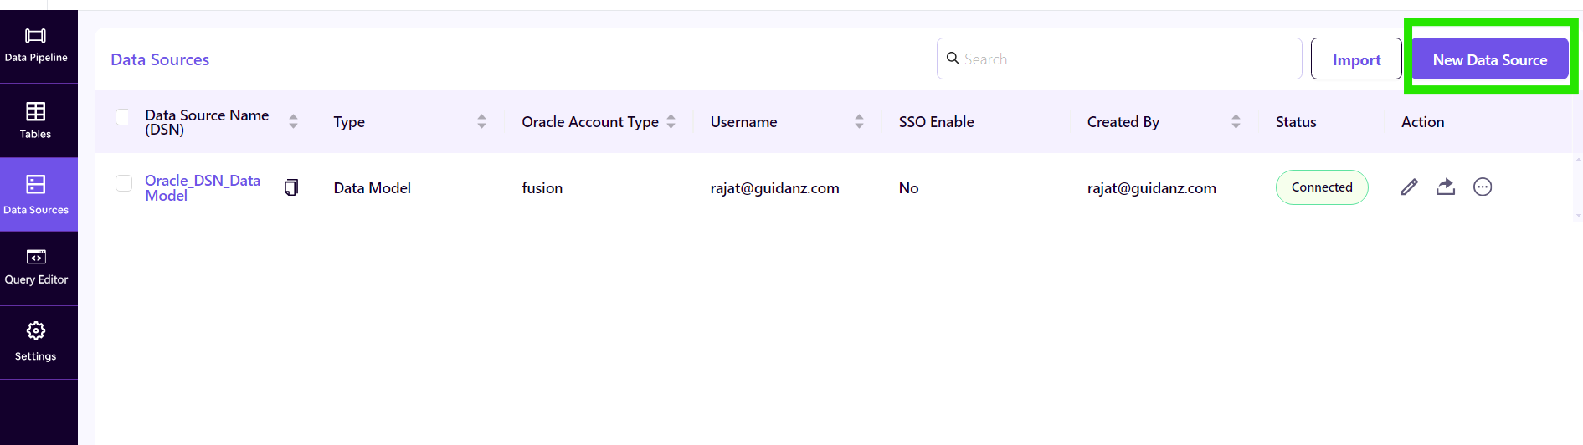
Task: Sort by Created By column
Action: [x=1236, y=121]
